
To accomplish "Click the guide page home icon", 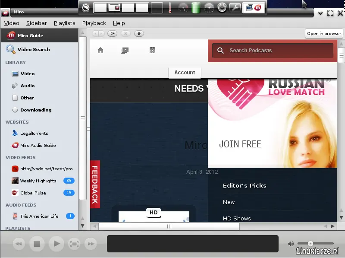I will [x=100, y=50].
